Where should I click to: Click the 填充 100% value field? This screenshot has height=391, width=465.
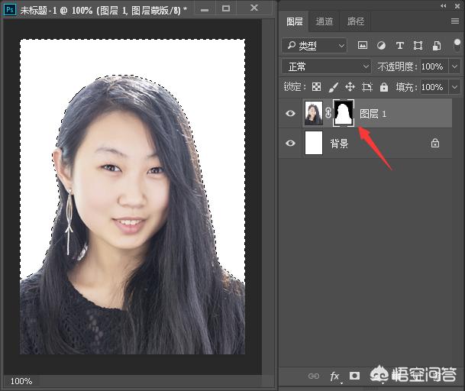pyautogui.click(x=434, y=87)
